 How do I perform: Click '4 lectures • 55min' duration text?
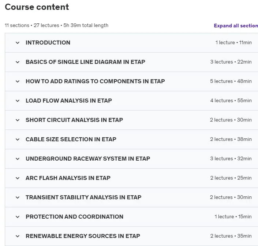[231, 101]
